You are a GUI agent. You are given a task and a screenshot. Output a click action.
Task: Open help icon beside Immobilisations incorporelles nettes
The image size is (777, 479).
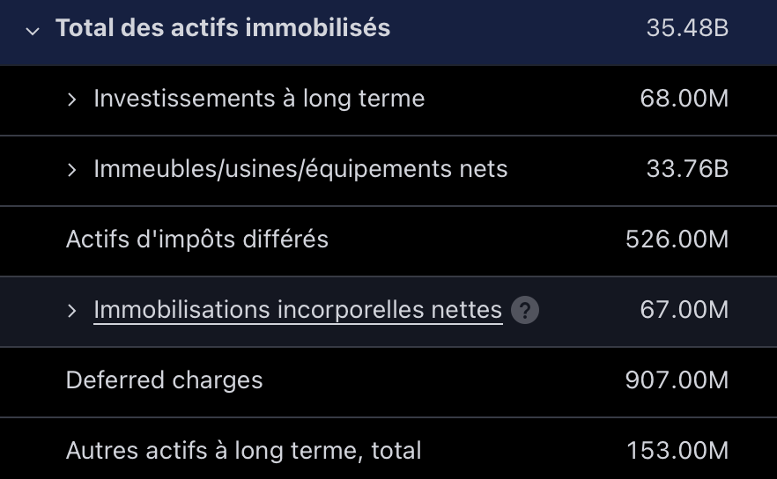pos(525,310)
